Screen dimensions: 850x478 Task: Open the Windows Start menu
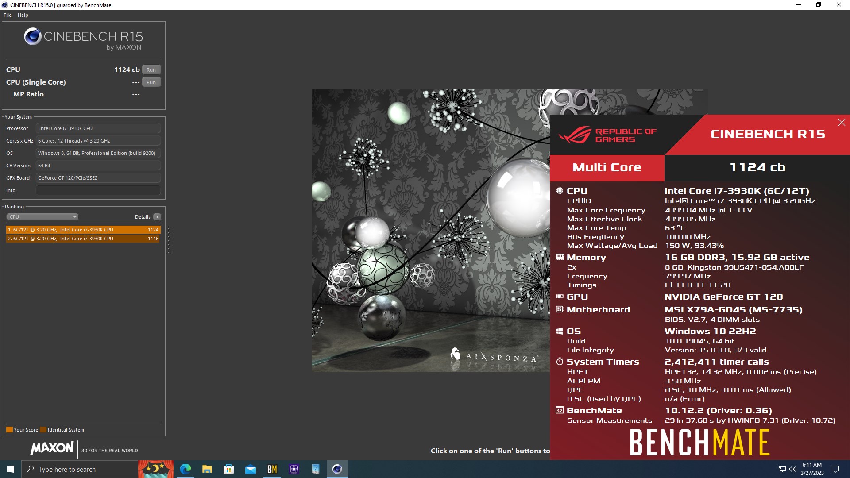point(11,469)
